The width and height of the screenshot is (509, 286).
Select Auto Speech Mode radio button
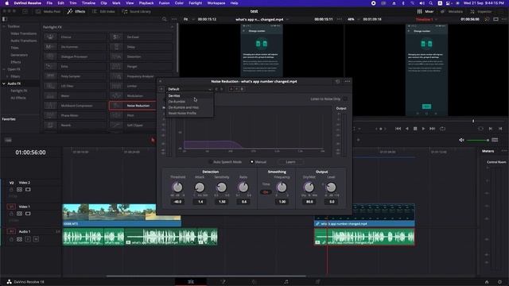tap(211, 162)
